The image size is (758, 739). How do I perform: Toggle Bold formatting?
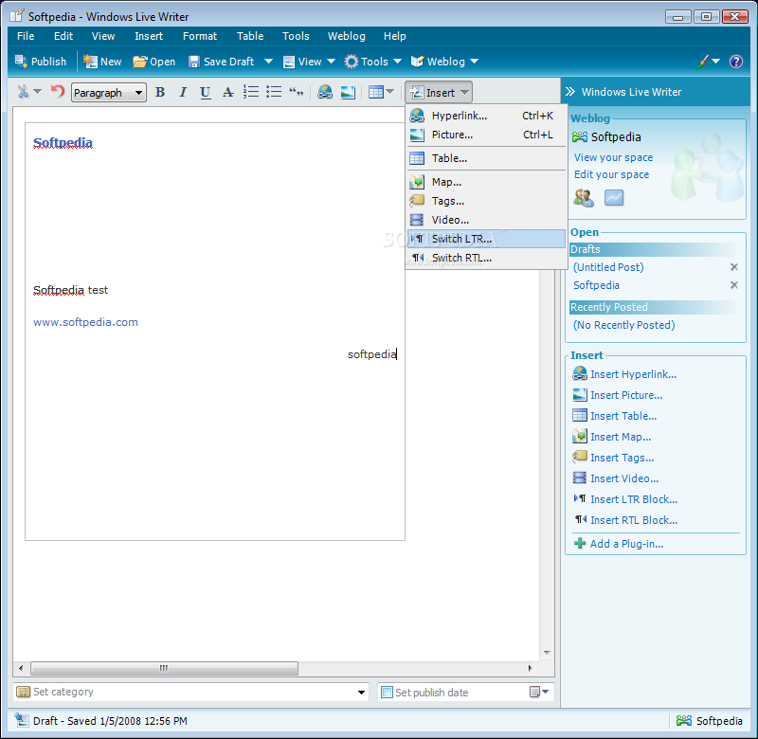(x=160, y=92)
